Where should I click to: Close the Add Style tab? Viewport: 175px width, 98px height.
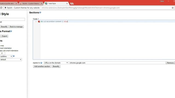67,4
